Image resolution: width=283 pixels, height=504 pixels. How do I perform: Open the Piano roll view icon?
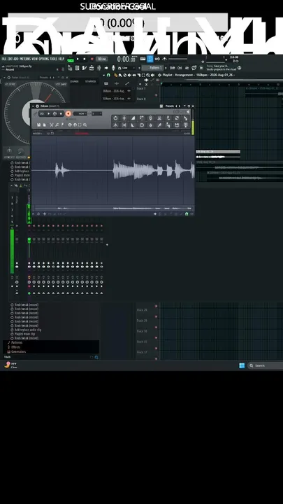click(x=84, y=68)
